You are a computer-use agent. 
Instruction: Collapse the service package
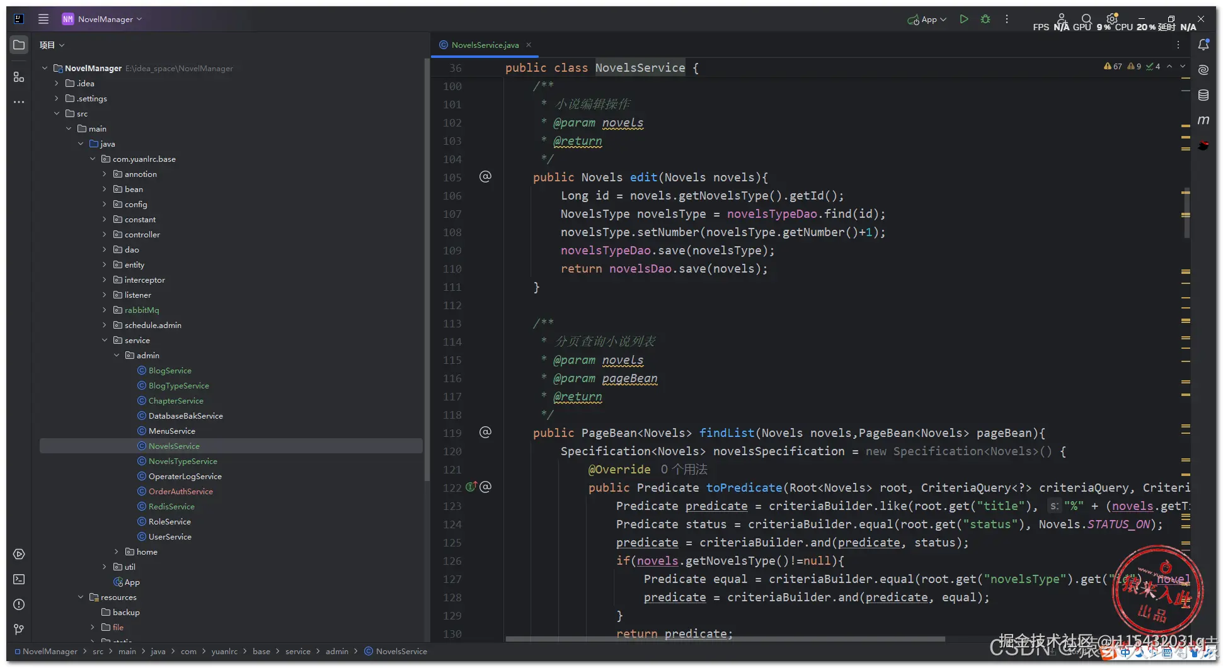pyautogui.click(x=105, y=340)
